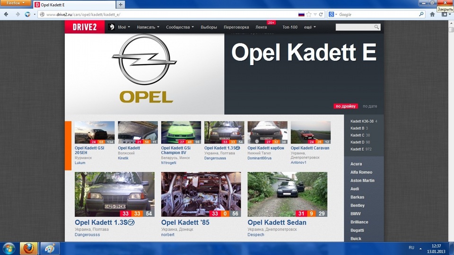Open the Переговорка menu item
This screenshot has width=454, height=255.
[236, 27]
